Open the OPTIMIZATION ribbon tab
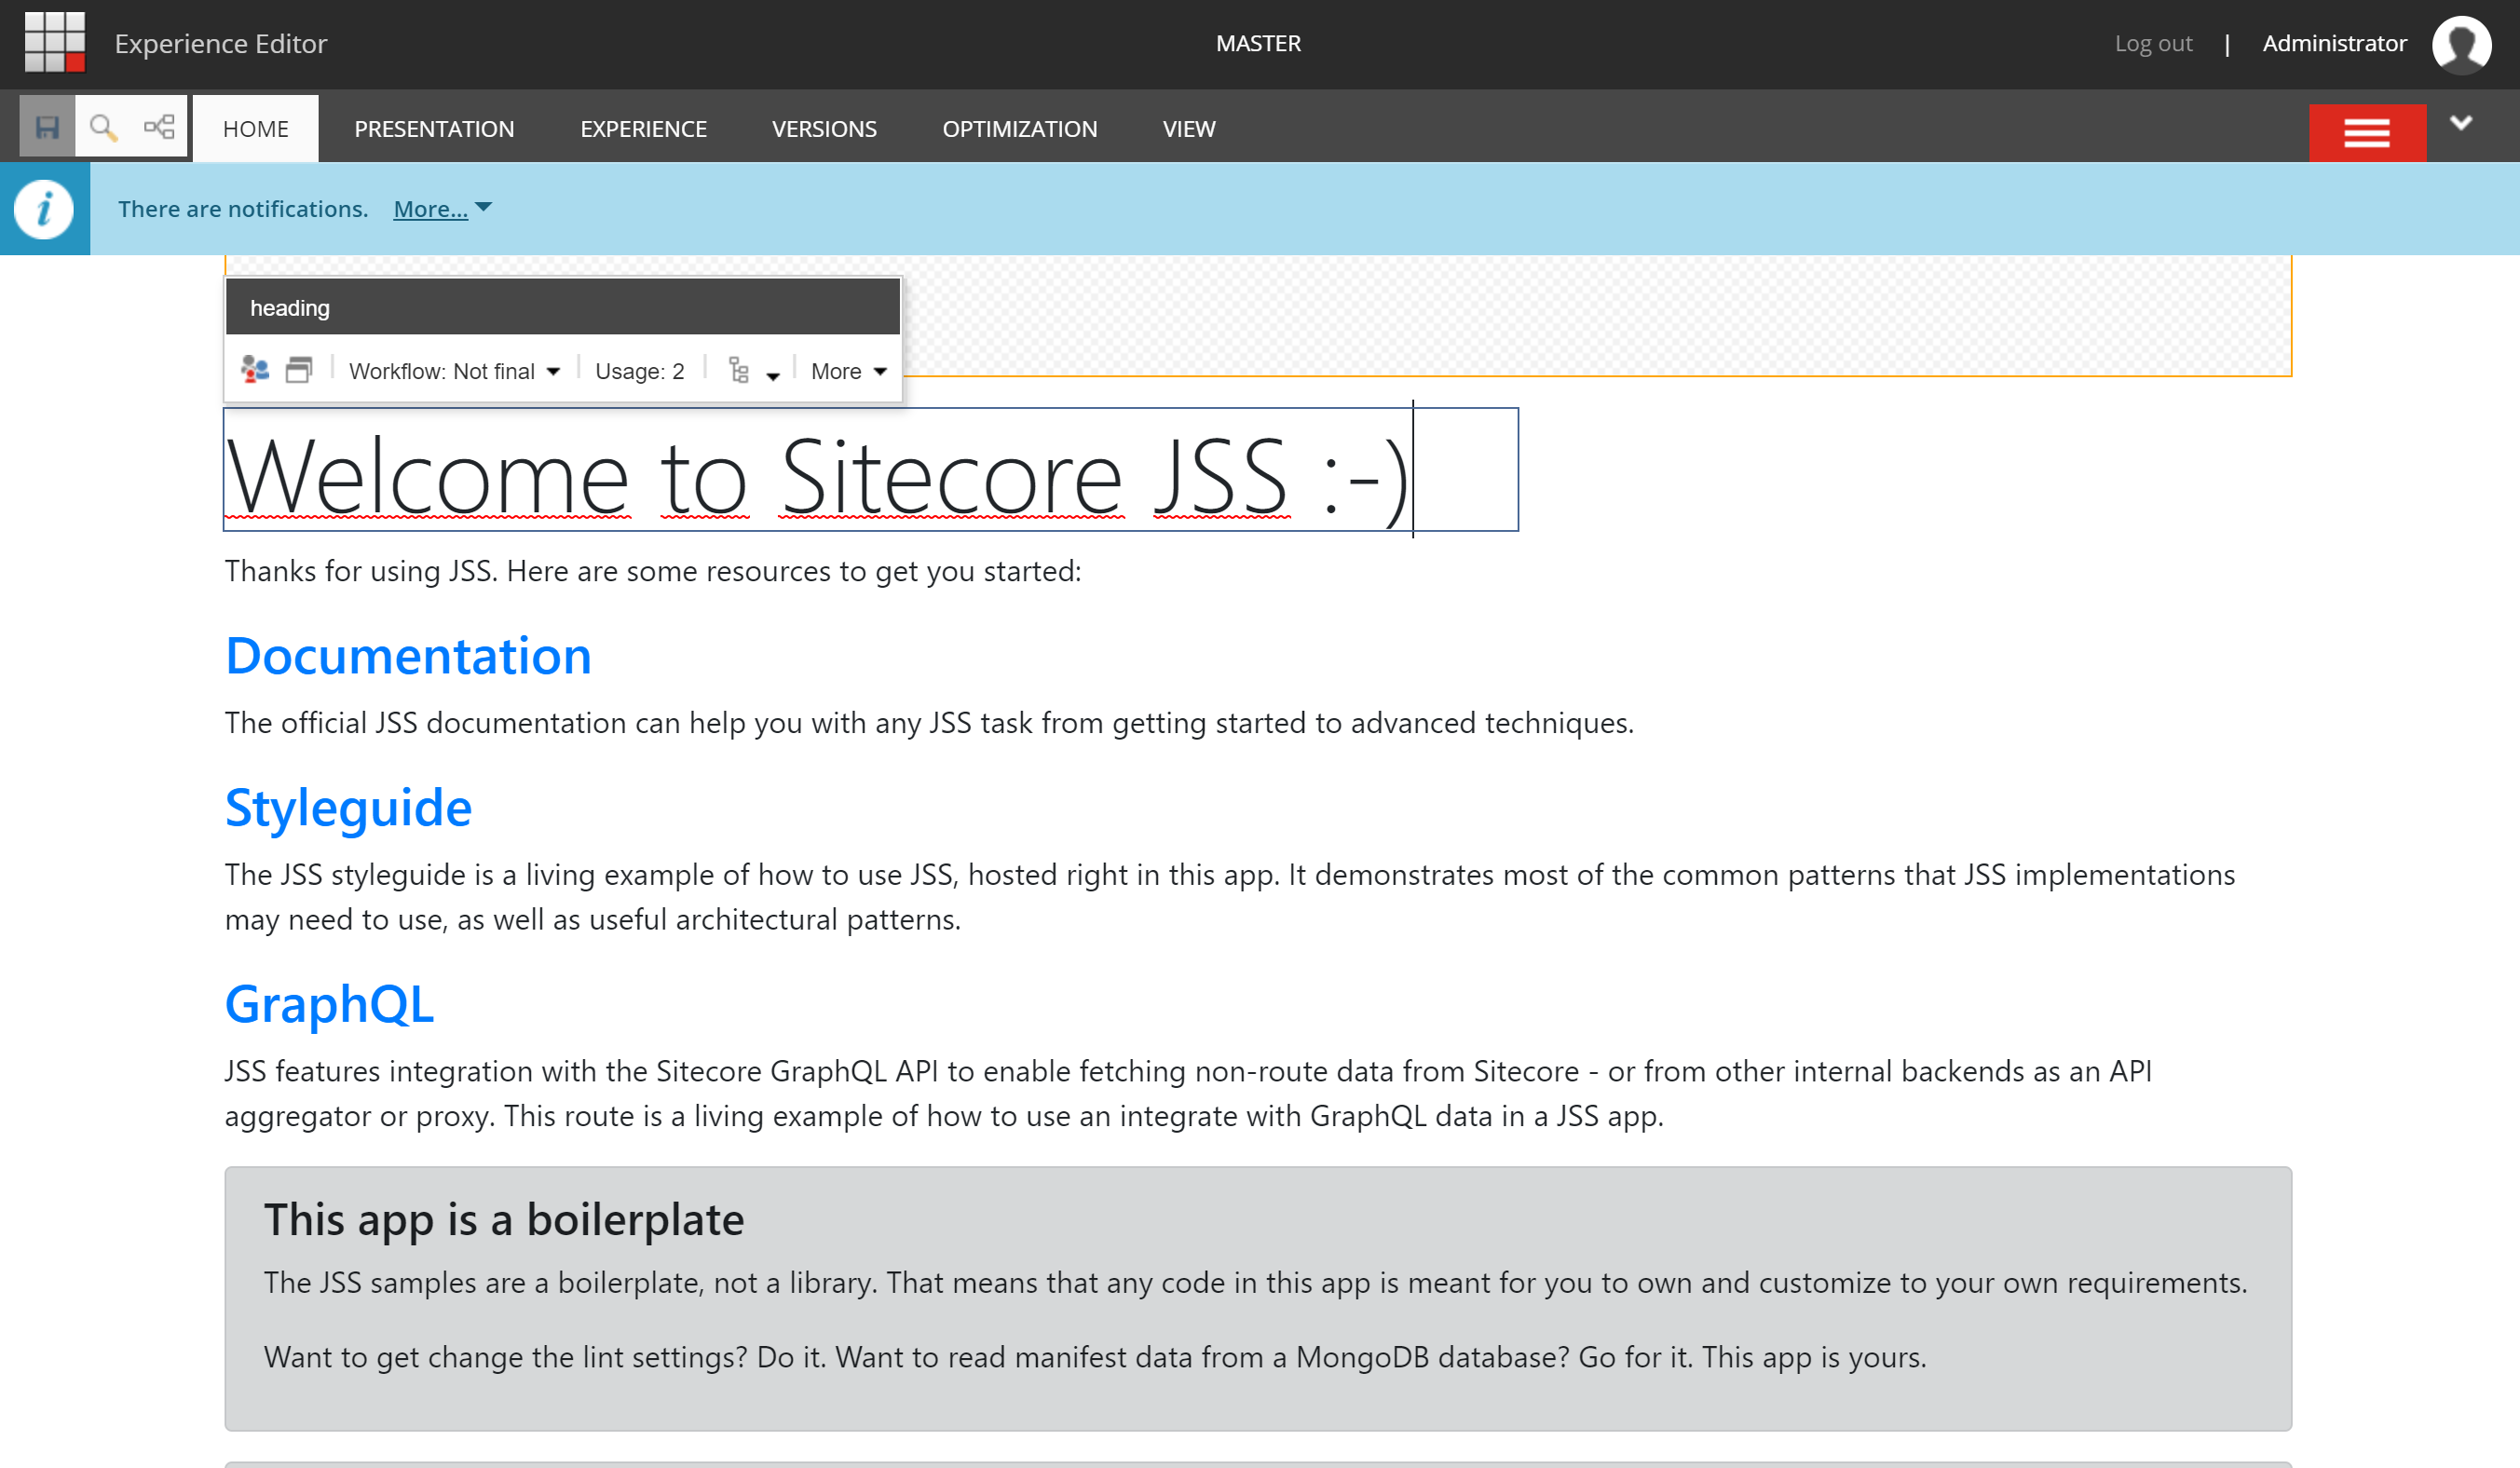 [1019, 129]
